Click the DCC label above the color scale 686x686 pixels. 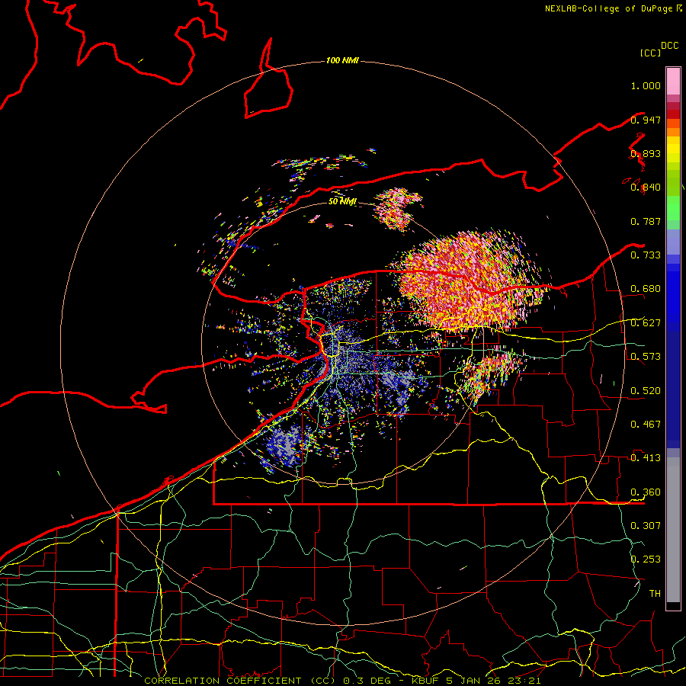coord(670,46)
